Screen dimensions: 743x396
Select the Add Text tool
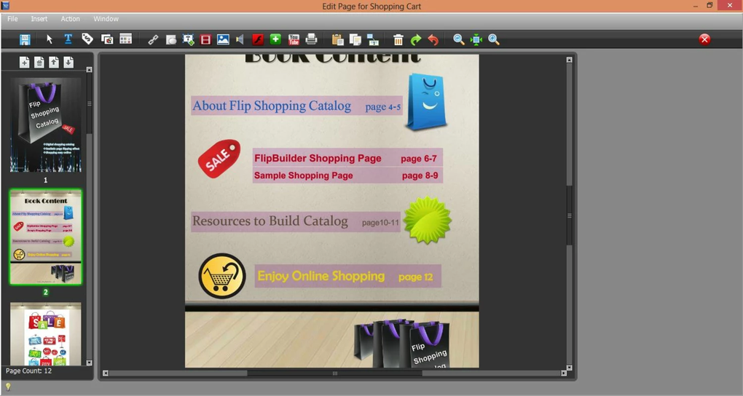(x=68, y=39)
